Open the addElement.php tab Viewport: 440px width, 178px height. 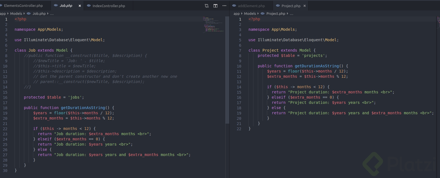pos(251,6)
